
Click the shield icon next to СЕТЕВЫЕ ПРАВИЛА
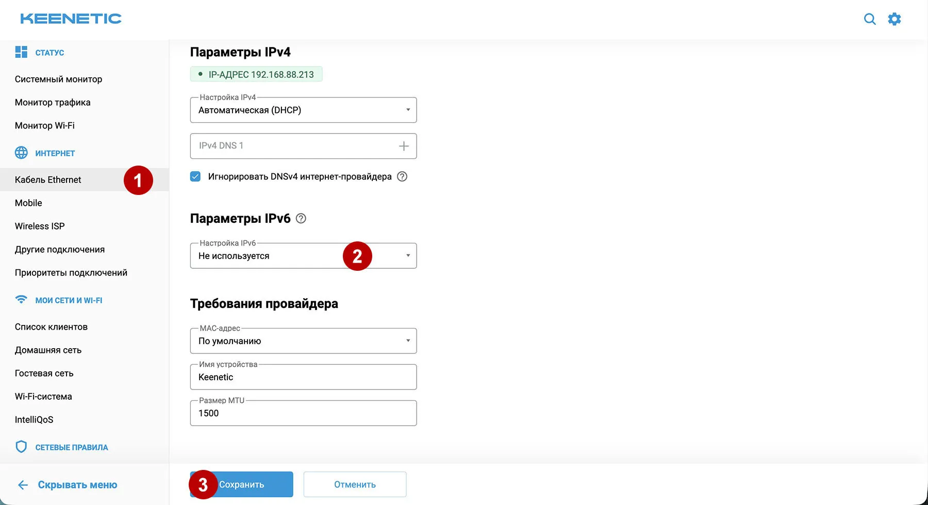(21, 446)
